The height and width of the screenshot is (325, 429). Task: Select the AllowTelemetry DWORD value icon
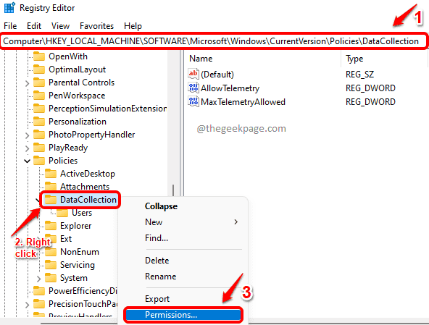click(193, 88)
